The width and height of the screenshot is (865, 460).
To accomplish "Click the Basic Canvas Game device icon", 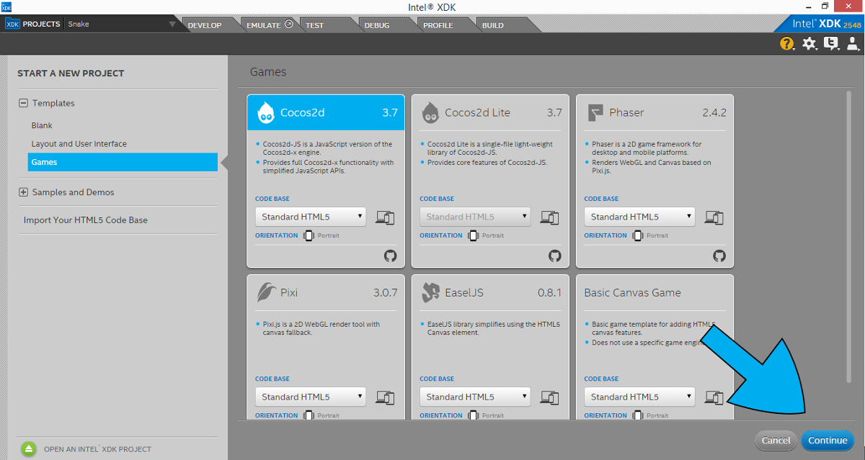I will [x=714, y=397].
